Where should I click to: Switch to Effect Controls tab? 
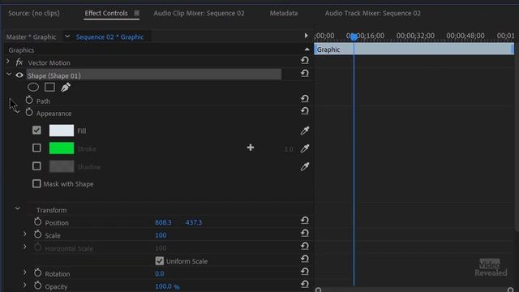(106, 13)
